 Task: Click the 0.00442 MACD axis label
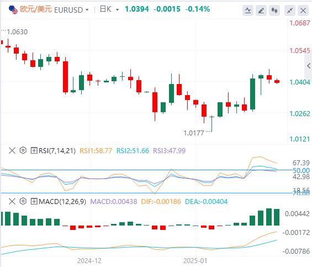(297, 214)
